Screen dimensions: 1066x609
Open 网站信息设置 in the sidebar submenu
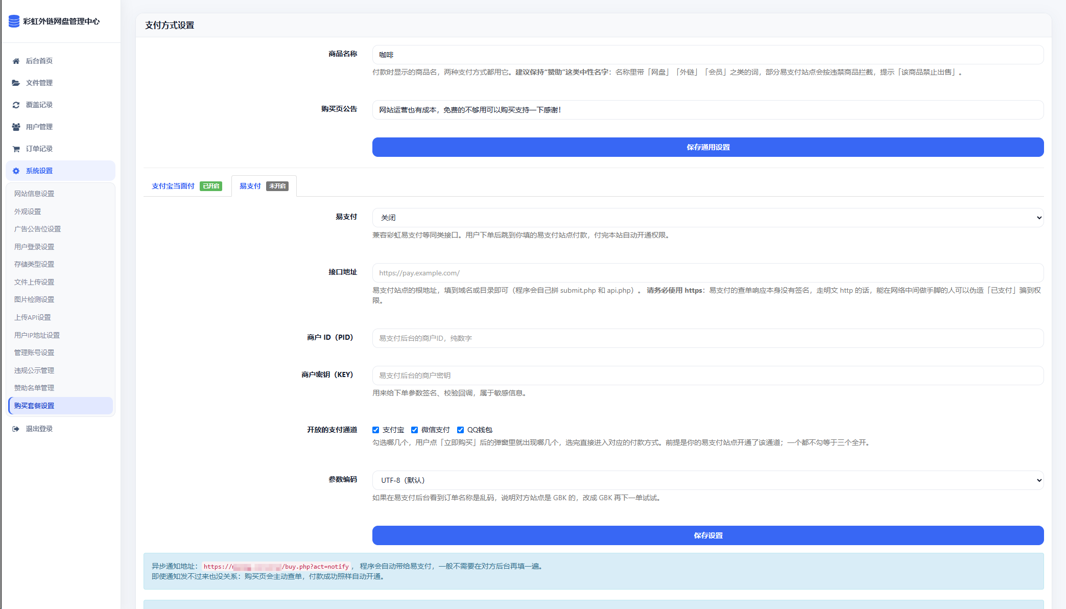(34, 194)
